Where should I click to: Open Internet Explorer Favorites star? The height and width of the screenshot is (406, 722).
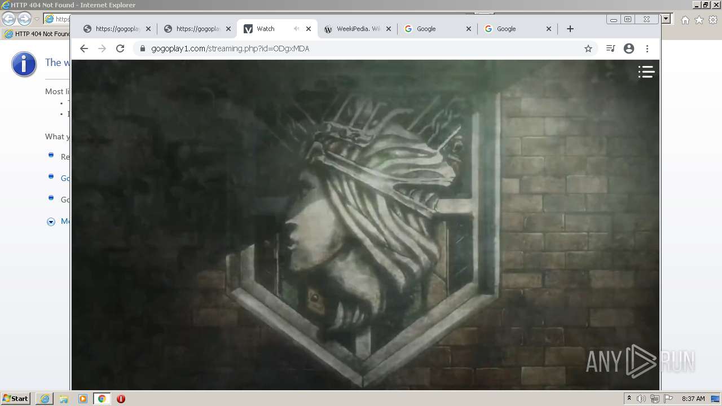pyautogui.click(x=699, y=20)
